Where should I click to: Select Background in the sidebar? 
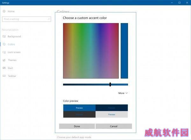tap(14, 36)
